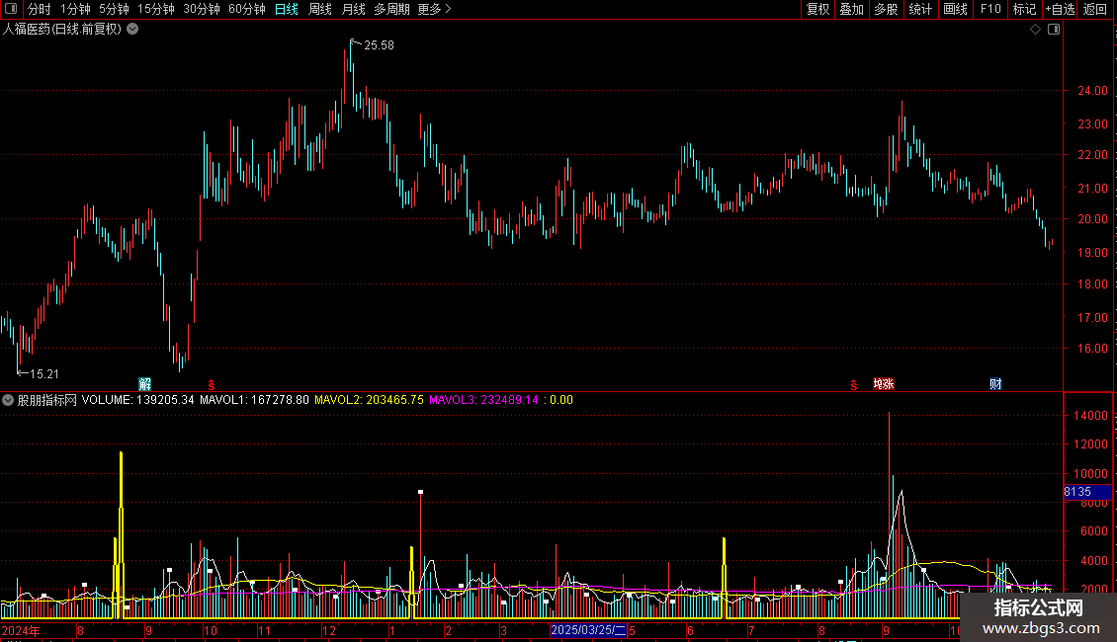Click the 叠加 overlay button
Image resolution: width=1117 pixels, height=642 pixels.
pos(851,9)
